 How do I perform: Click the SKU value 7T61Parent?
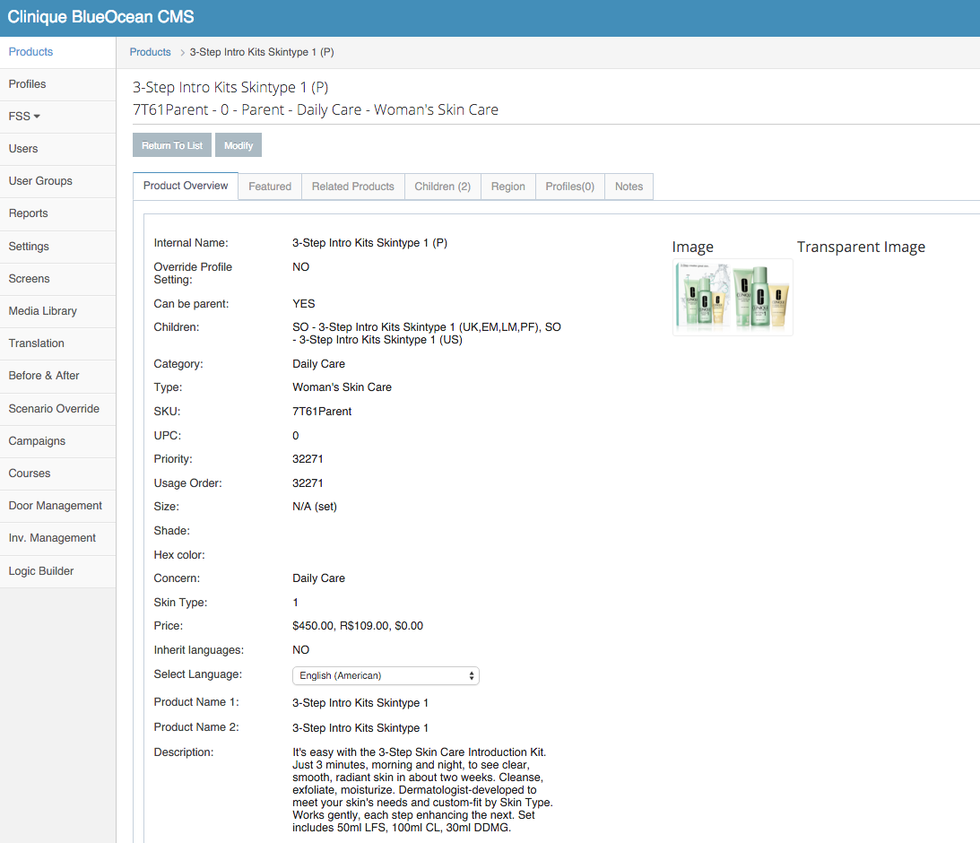[x=322, y=412]
